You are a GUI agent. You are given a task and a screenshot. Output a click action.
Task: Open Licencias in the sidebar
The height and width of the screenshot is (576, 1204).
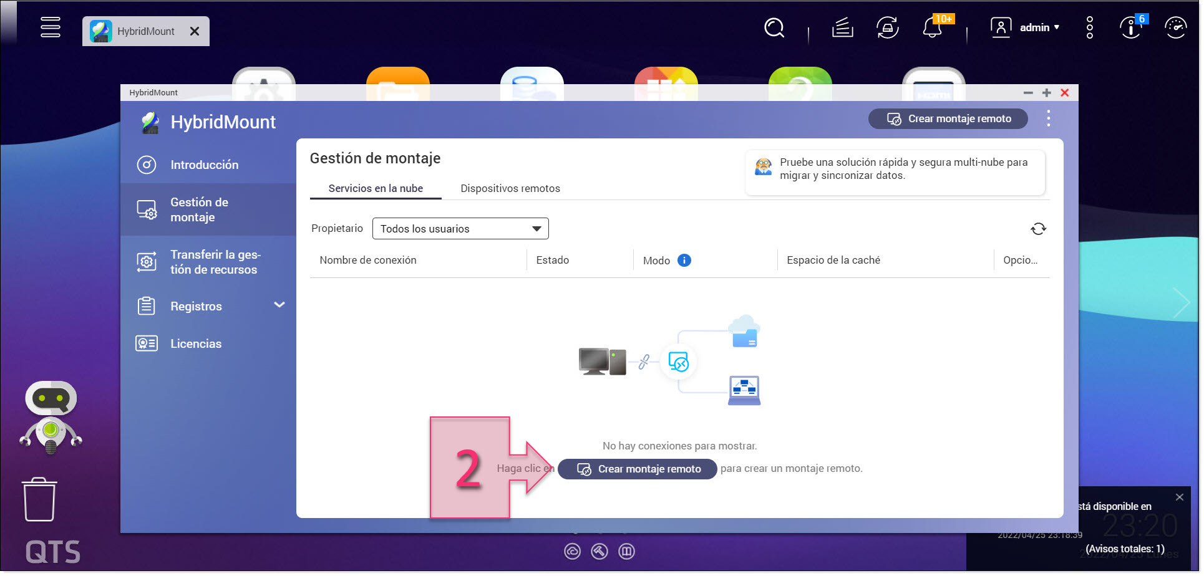(x=196, y=345)
